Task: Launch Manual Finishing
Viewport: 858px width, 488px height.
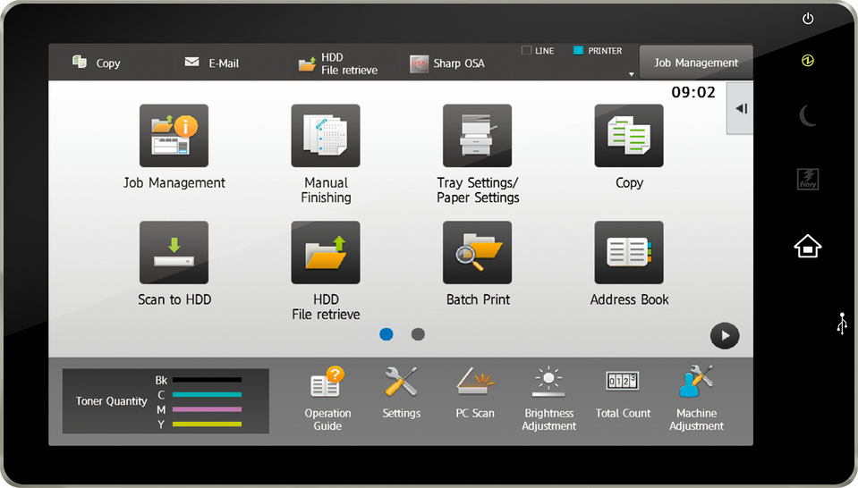Action: 326,136
